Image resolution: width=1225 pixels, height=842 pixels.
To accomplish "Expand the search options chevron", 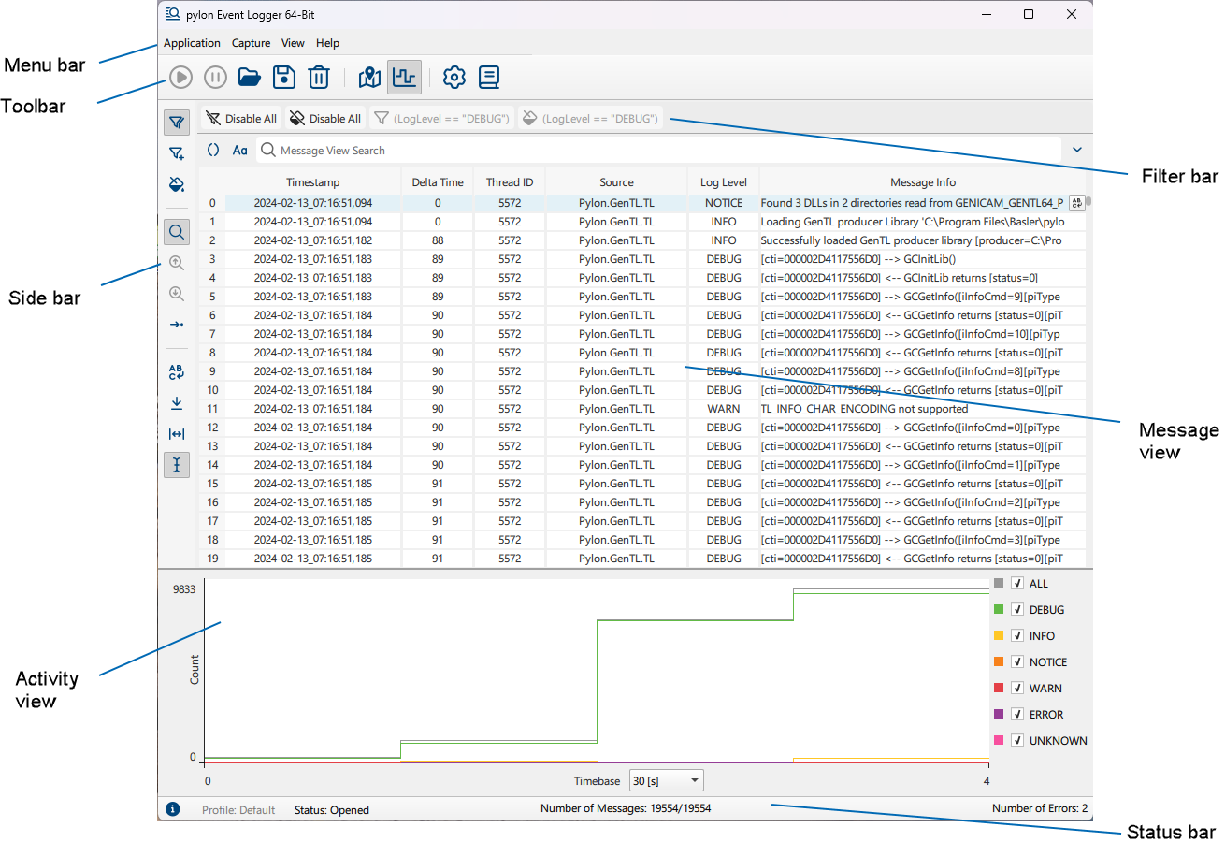I will click(x=1077, y=150).
